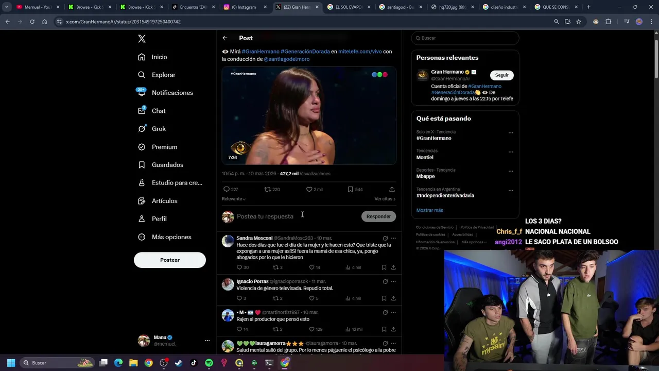Screen dimensions: 659x371
Task: Open the Windows Start menu
Action: tap(11, 363)
